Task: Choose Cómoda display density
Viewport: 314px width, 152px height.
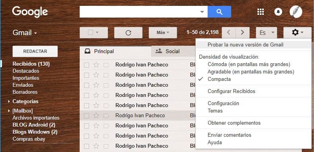Action: coord(249,64)
